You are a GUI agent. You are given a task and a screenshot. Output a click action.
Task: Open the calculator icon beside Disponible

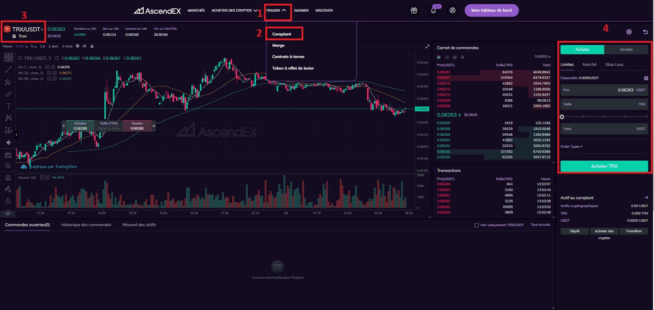coord(646,78)
